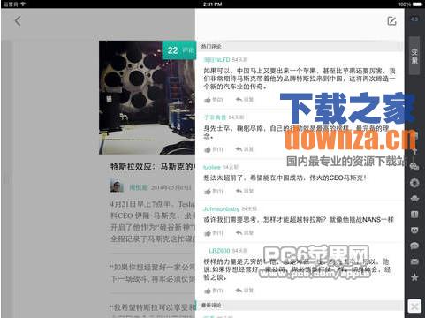The image size is (425, 318).
Task: Close the sidebar with the X button
Action: click(414, 307)
